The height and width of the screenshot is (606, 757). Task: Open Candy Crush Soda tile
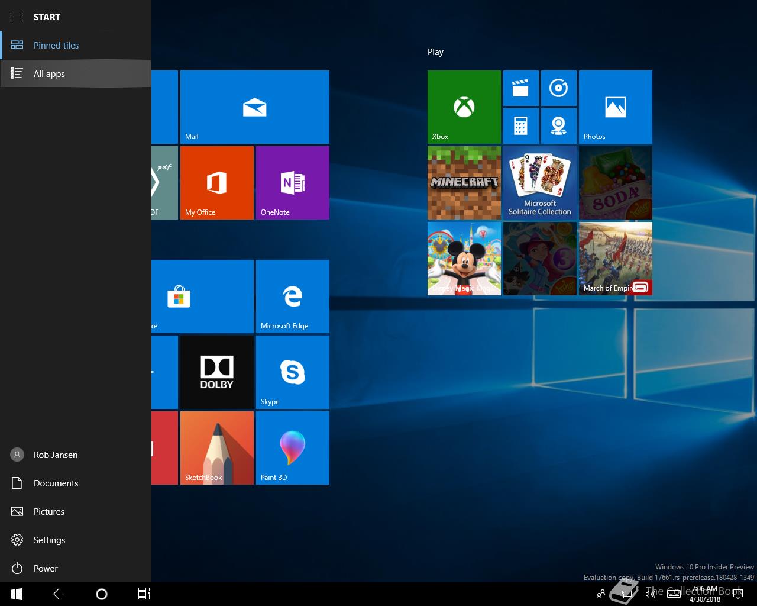coord(616,183)
